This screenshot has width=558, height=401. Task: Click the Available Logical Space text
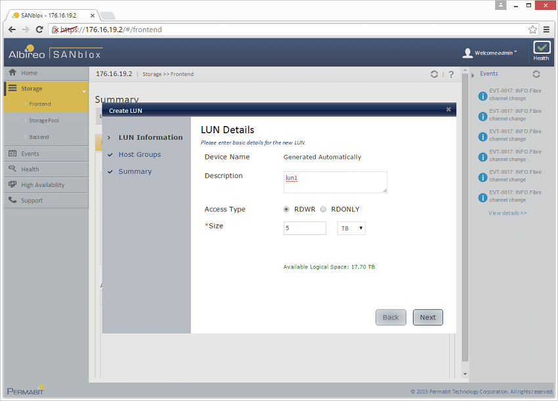coord(329,267)
